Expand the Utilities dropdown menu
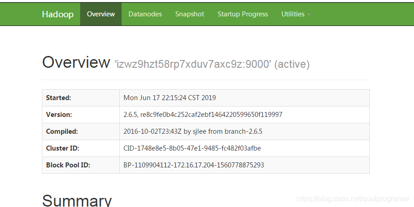The width and height of the screenshot is (414, 207). point(296,14)
